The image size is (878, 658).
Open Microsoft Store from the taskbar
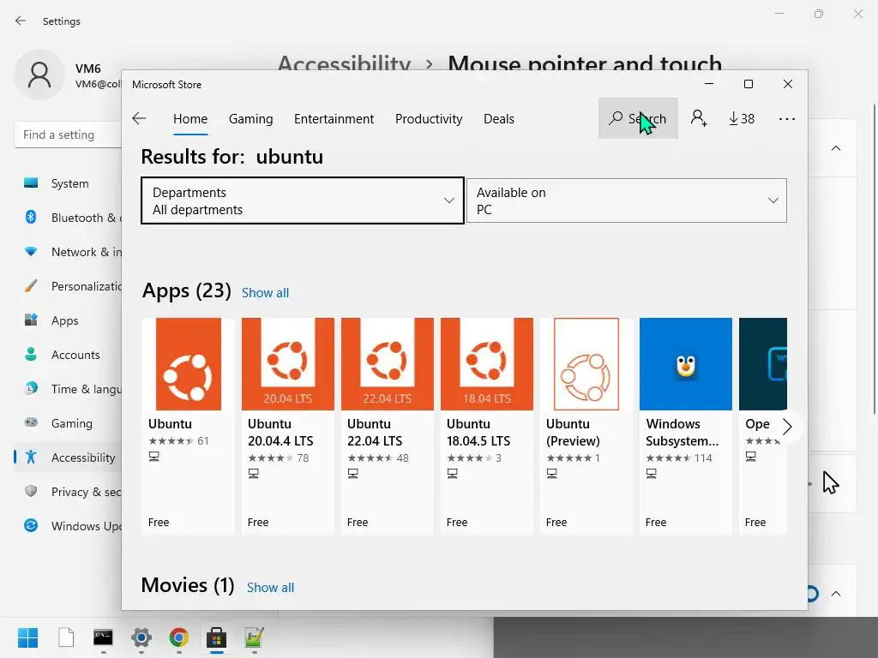[216, 637]
